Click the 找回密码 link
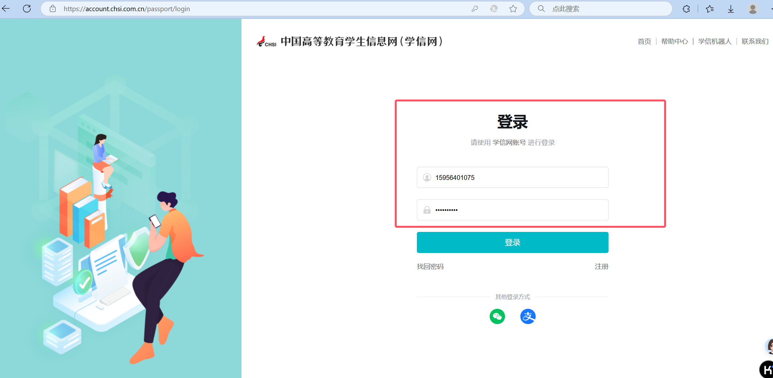The image size is (773, 378). [430, 266]
